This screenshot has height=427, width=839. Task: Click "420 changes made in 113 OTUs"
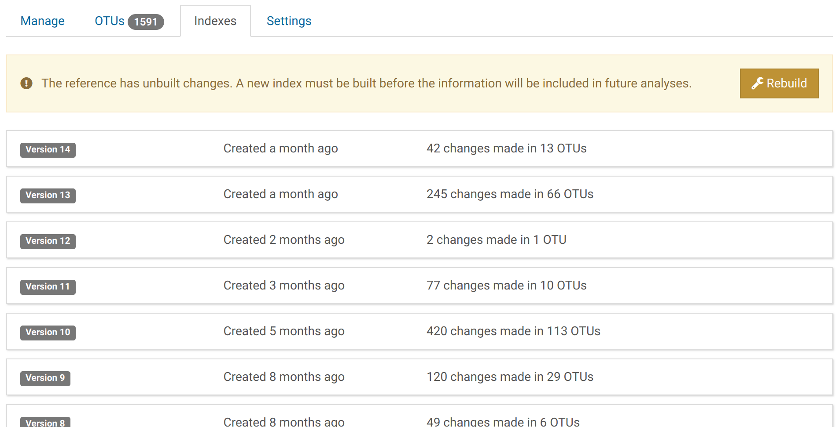click(x=513, y=331)
